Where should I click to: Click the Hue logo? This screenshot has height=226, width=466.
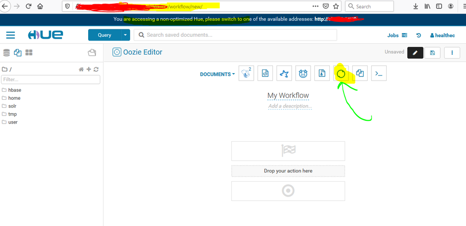(45, 35)
